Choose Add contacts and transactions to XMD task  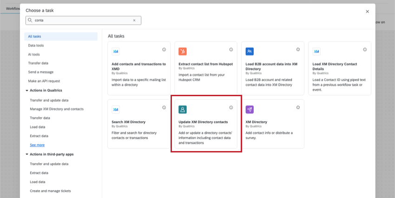[x=139, y=68]
